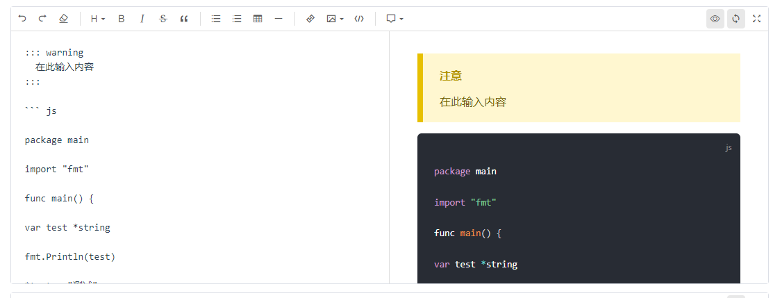Viewport: 773px width, 298px height.
Task: Open the tip container dropdown
Action: 395,19
